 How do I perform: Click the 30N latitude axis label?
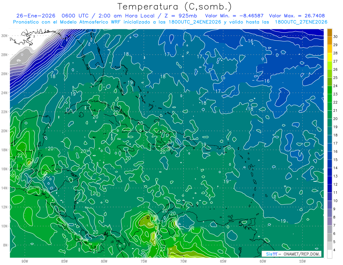[5, 36]
